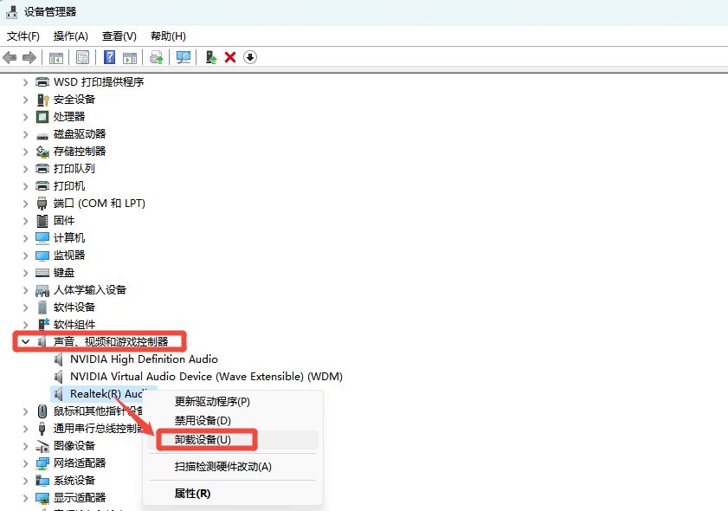Click the show/hide console tree toolbar icon
Image resolution: width=728 pixels, height=511 pixels.
tap(55, 58)
